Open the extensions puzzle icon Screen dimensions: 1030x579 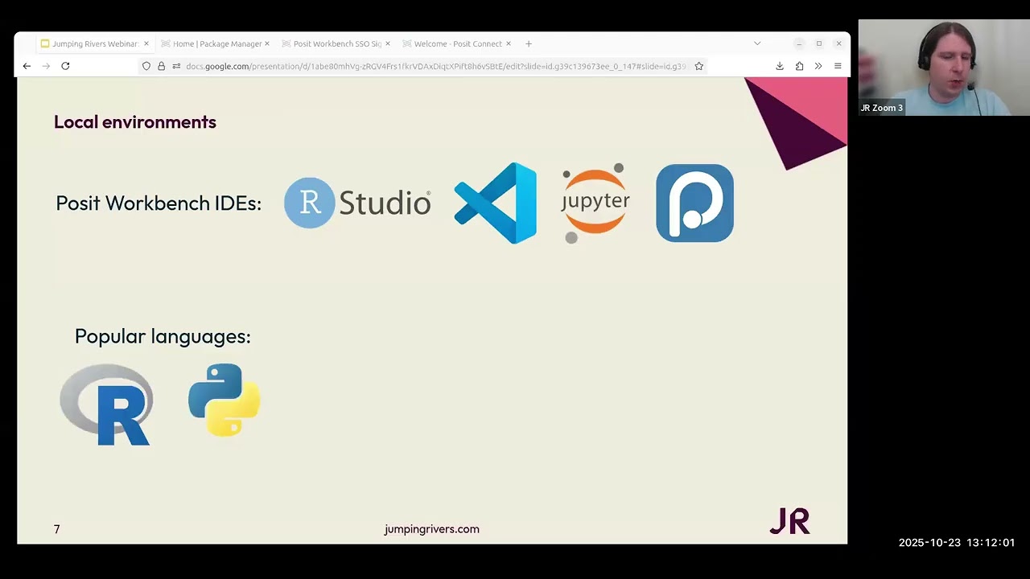point(799,66)
